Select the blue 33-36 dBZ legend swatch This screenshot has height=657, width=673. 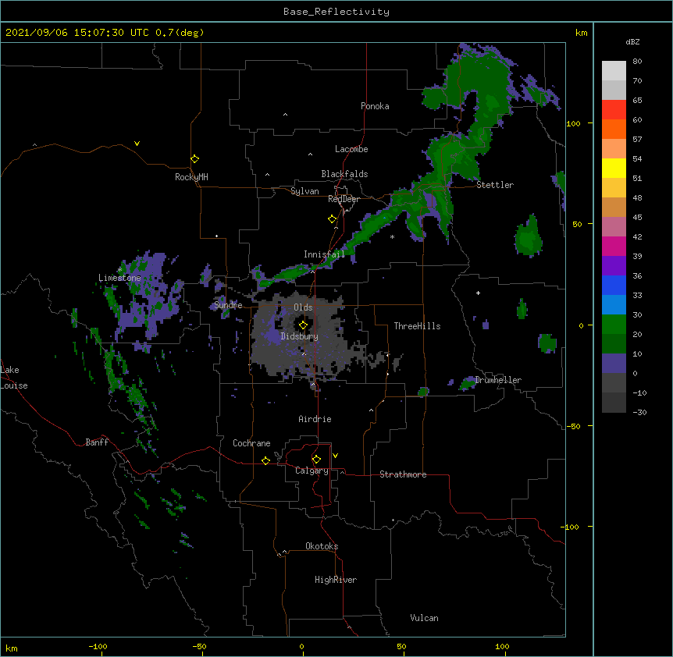click(614, 285)
